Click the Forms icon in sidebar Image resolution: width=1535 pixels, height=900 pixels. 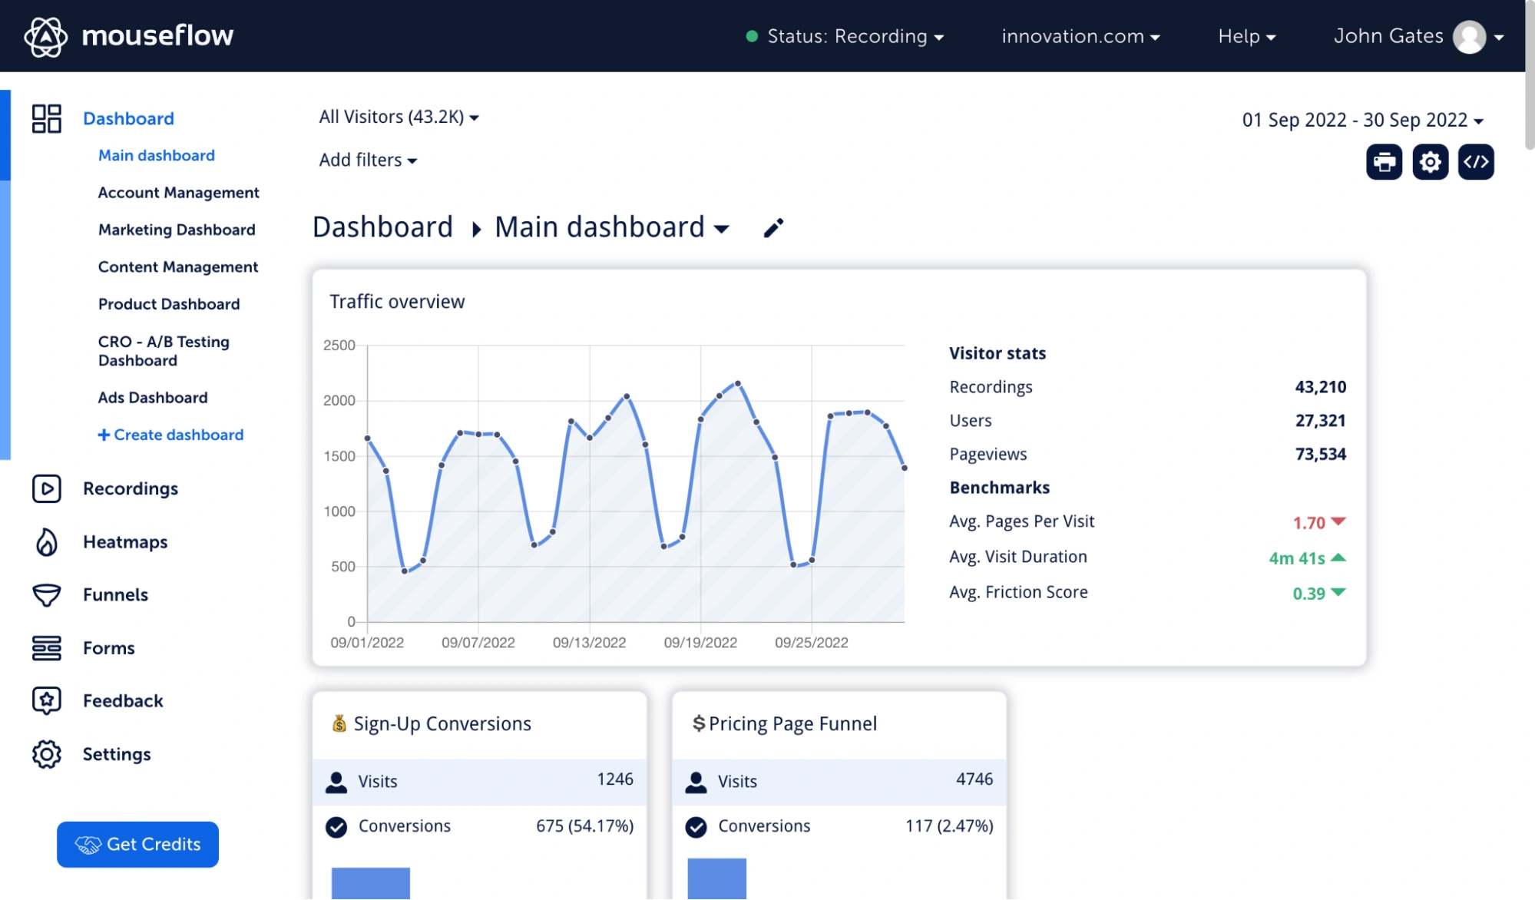pos(47,648)
